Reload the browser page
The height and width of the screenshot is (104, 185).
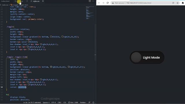click(x=108, y=3)
